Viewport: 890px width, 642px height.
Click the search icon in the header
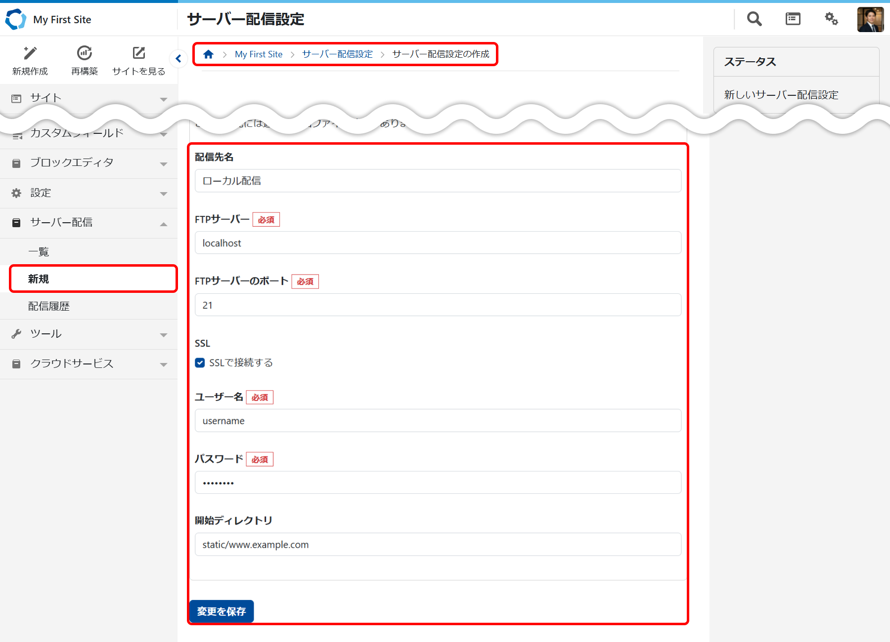[x=754, y=19]
